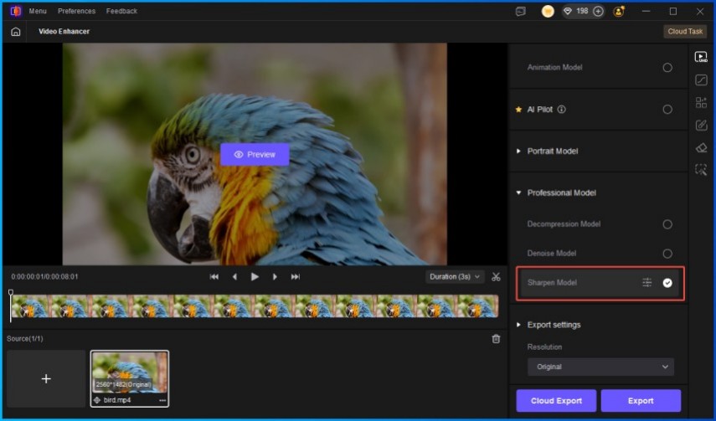This screenshot has height=421, width=716.
Task: Select the bird.mp4 source thumbnail
Action: coord(130,378)
